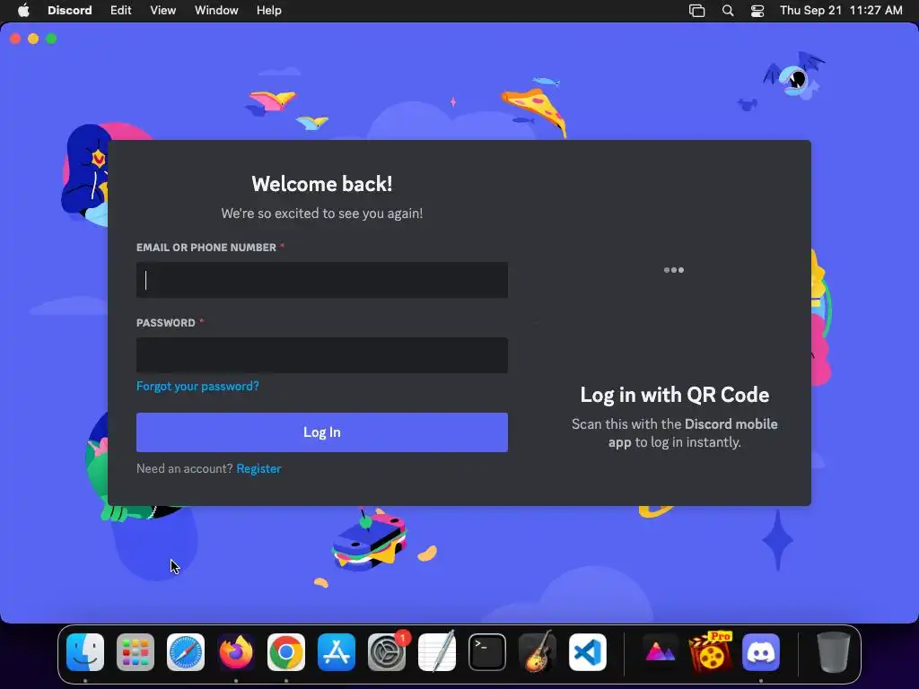Click the Discord icon in the dock

tap(761, 652)
